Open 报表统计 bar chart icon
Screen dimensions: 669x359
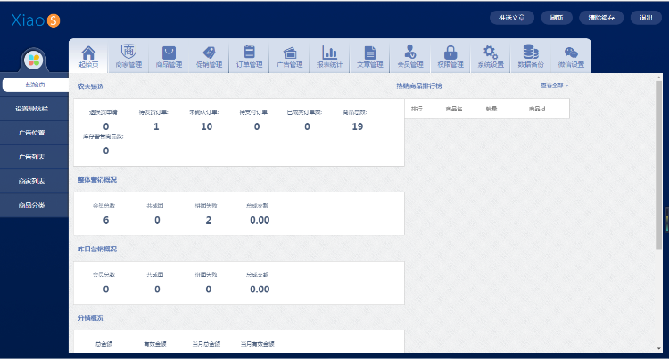tap(329, 55)
